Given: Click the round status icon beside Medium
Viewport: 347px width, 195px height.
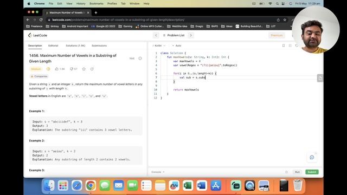Looking at the screenshot, I should [48, 69].
